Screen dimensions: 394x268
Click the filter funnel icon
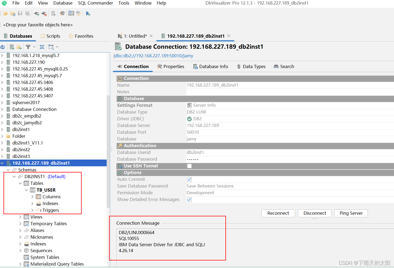[28, 47]
